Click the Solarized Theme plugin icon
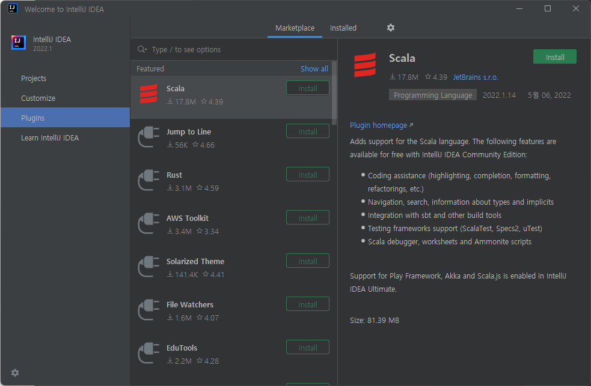The width and height of the screenshot is (591, 386). tap(149, 267)
